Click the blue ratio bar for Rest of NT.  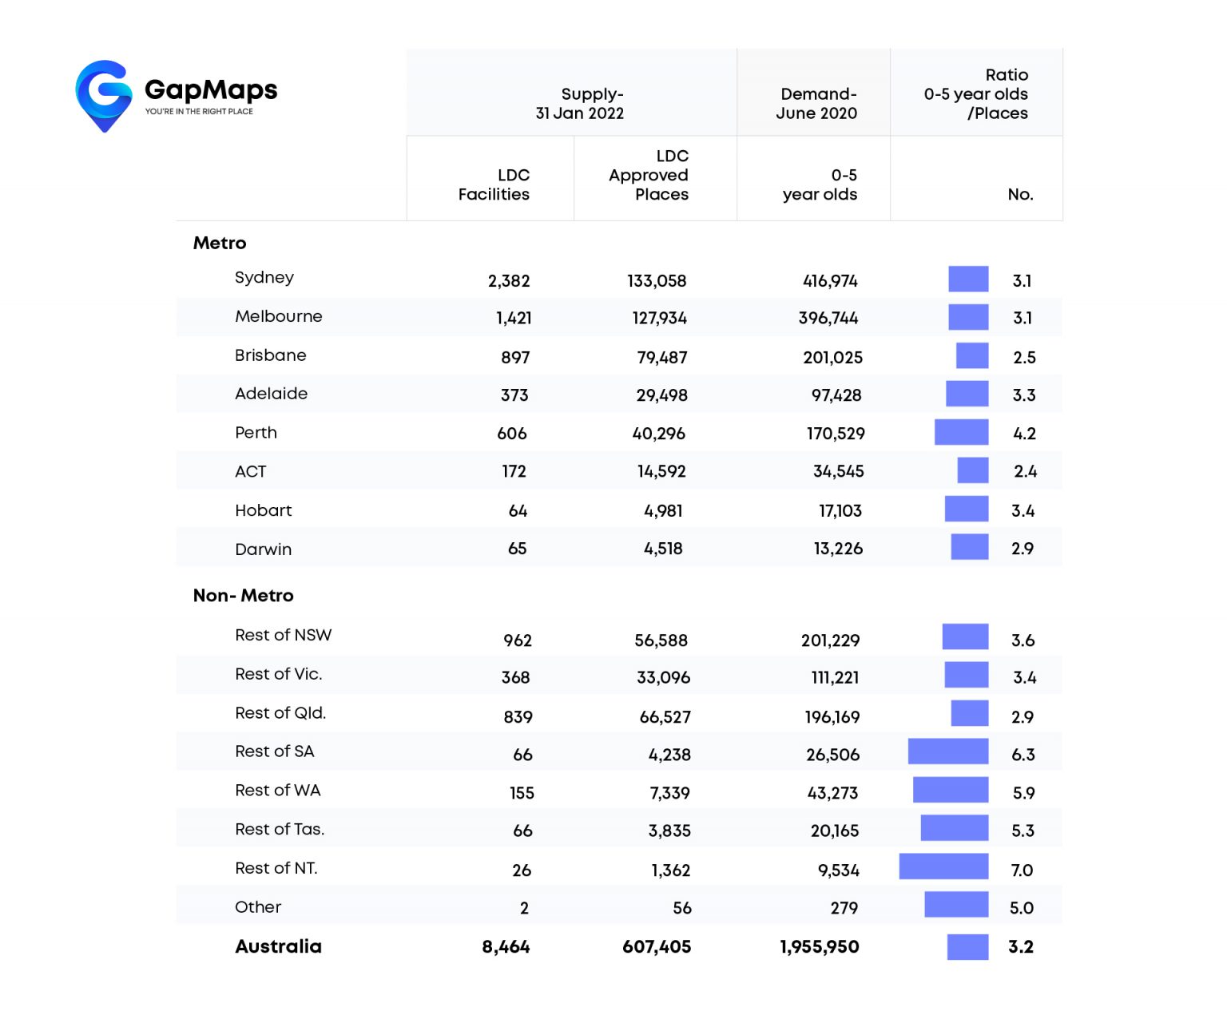[943, 867]
